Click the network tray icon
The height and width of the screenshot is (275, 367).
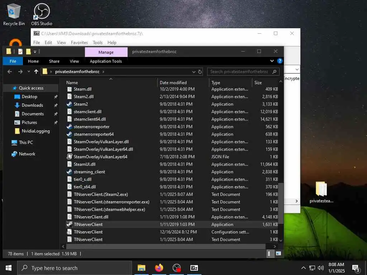(x=312, y=268)
